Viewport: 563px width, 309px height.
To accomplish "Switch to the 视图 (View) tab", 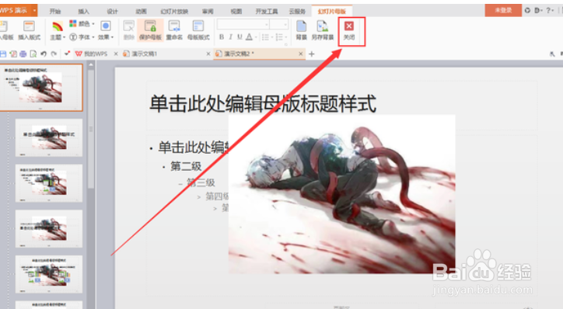I will (x=236, y=11).
